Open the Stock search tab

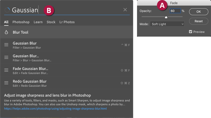51,22
